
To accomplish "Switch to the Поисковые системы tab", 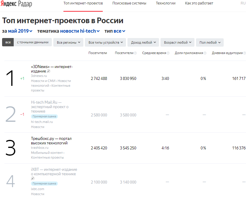I will point(129,3).
